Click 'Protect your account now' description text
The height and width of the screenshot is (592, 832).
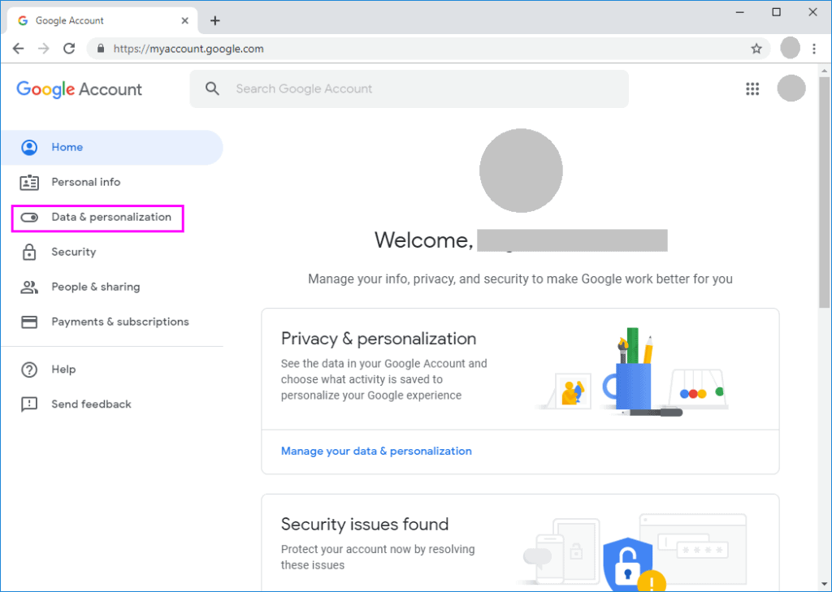pos(378,557)
